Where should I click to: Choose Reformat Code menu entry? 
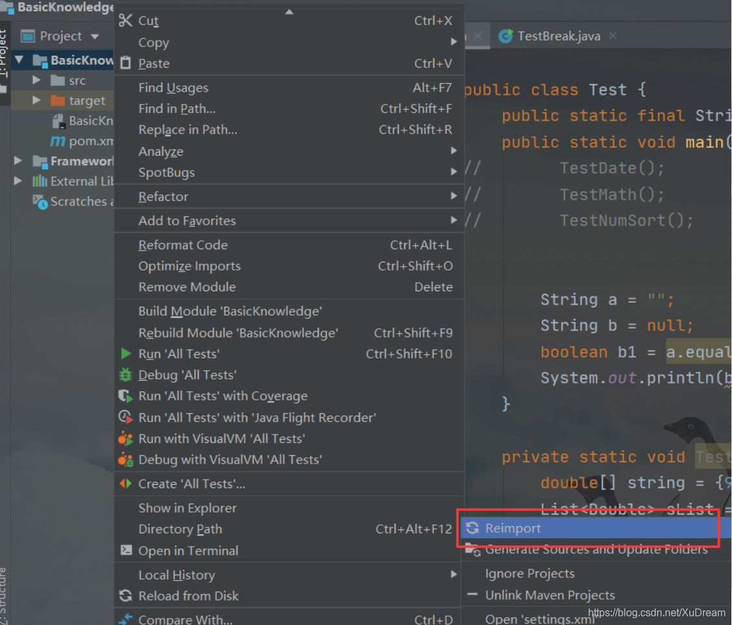pyautogui.click(x=289, y=245)
